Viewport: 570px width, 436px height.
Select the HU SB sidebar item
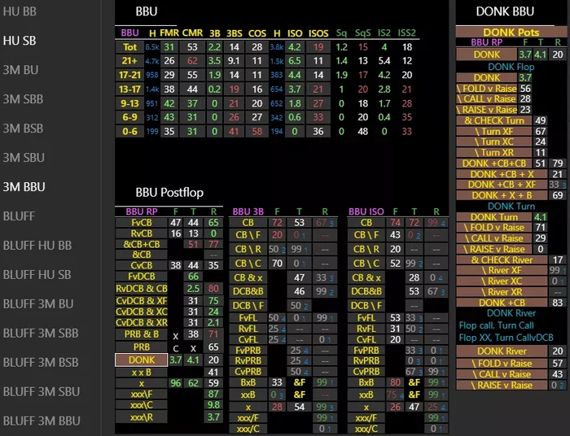pos(20,41)
